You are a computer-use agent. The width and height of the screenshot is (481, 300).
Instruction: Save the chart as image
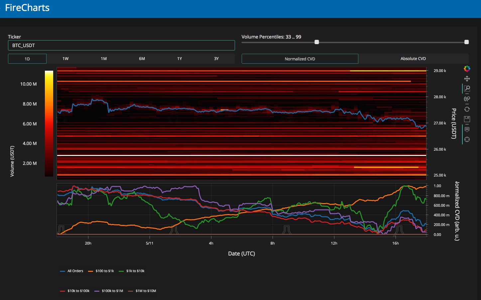click(467, 119)
